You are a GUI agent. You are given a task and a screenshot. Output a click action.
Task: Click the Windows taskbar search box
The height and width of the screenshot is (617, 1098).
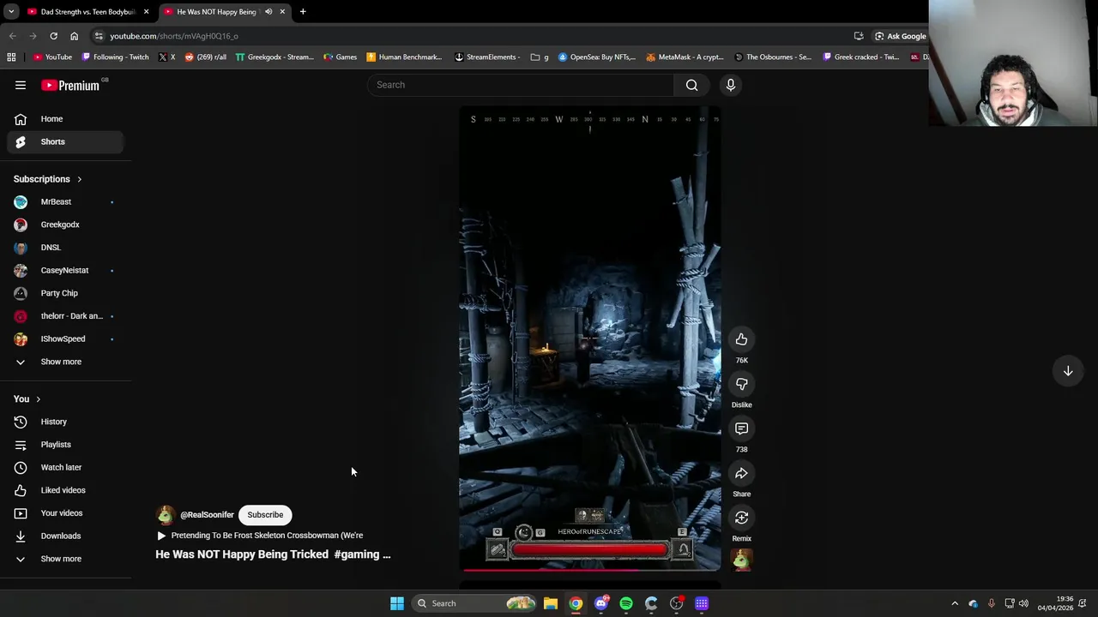[475, 603]
